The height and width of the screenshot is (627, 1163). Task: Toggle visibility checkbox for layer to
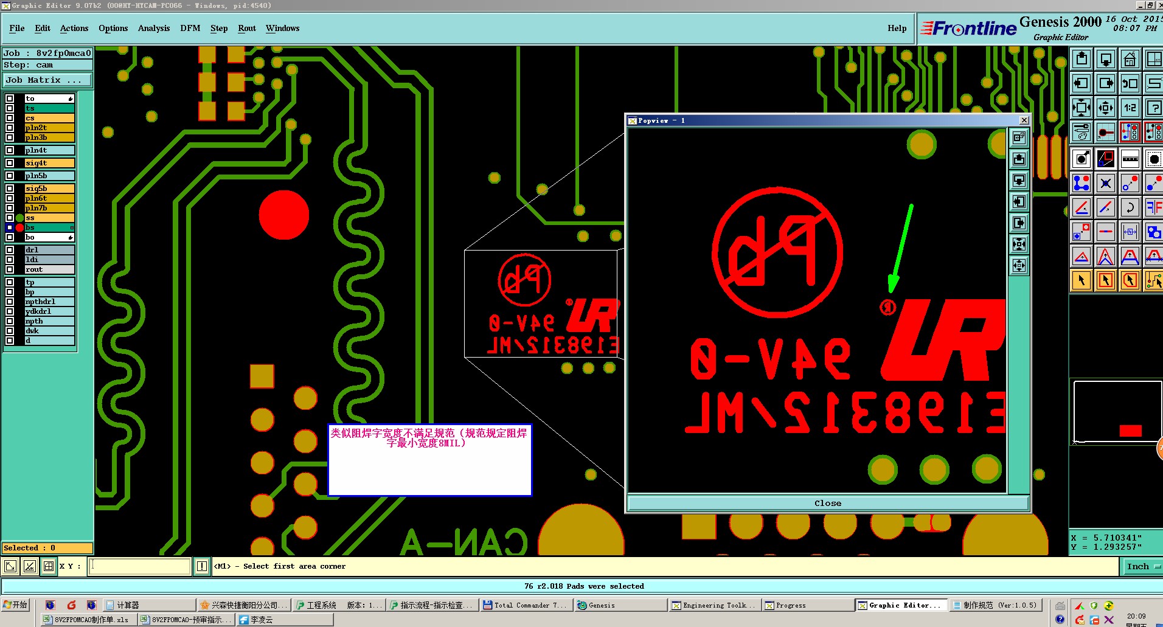(x=10, y=99)
